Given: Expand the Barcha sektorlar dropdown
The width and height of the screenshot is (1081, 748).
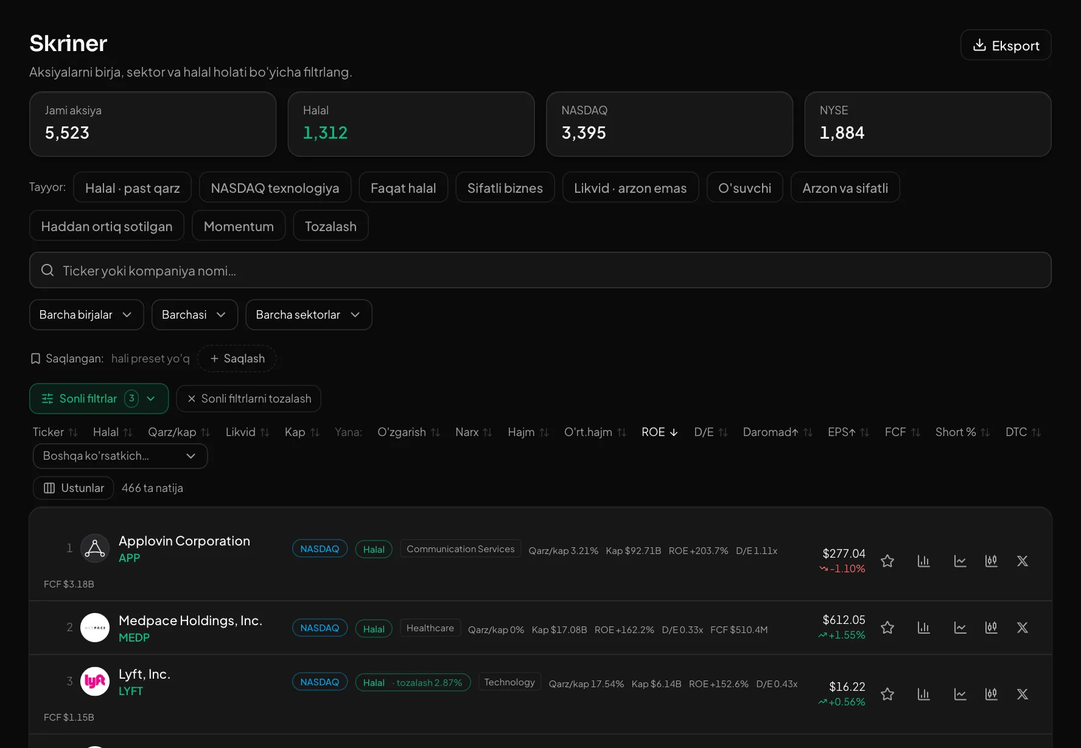Looking at the screenshot, I should [309, 314].
